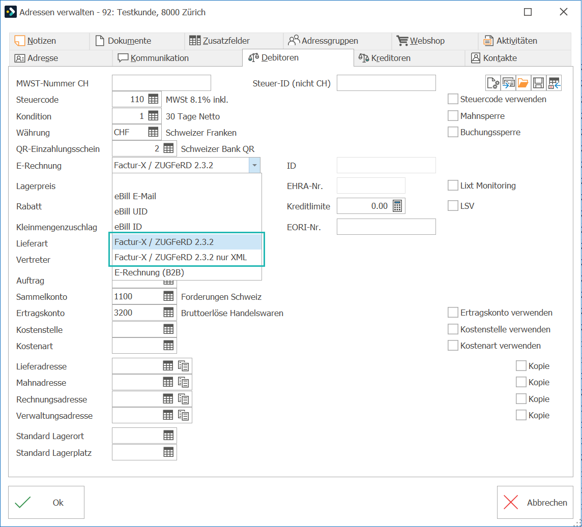Image resolution: width=582 pixels, height=527 pixels.
Task: Choose eBill UID in the E-Rechnung list
Action: 187,211
